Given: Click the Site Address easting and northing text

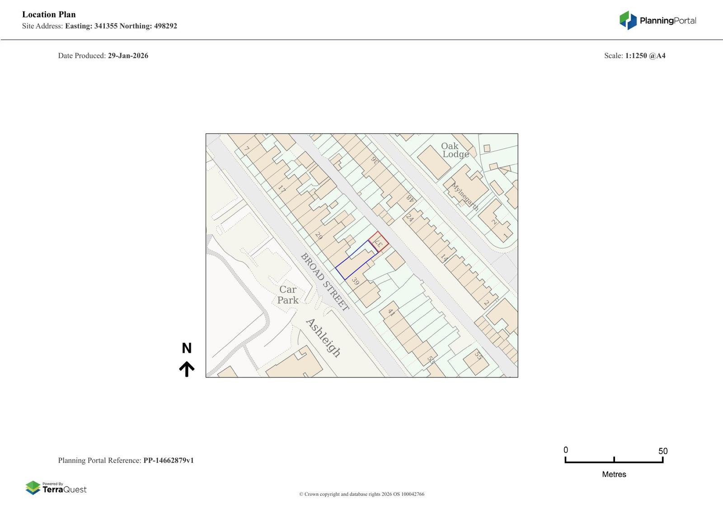Looking at the screenshot, I should 99,26.
